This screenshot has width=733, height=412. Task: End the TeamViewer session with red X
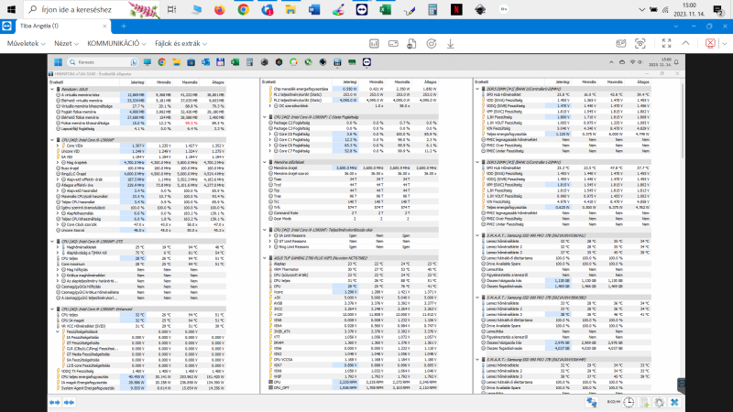710,43
